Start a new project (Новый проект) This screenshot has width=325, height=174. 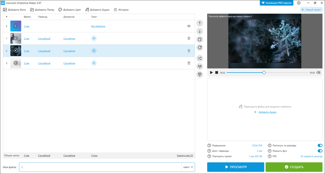point(311,10)
